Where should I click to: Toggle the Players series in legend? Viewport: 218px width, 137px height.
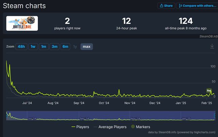point(80,127)
